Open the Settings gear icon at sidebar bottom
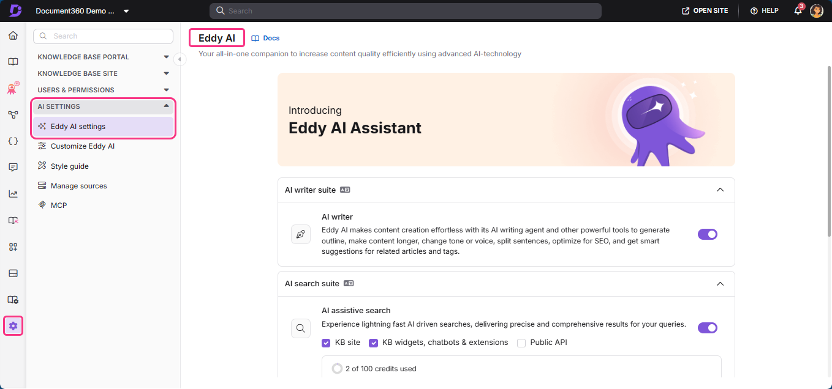 click(13, 326)
